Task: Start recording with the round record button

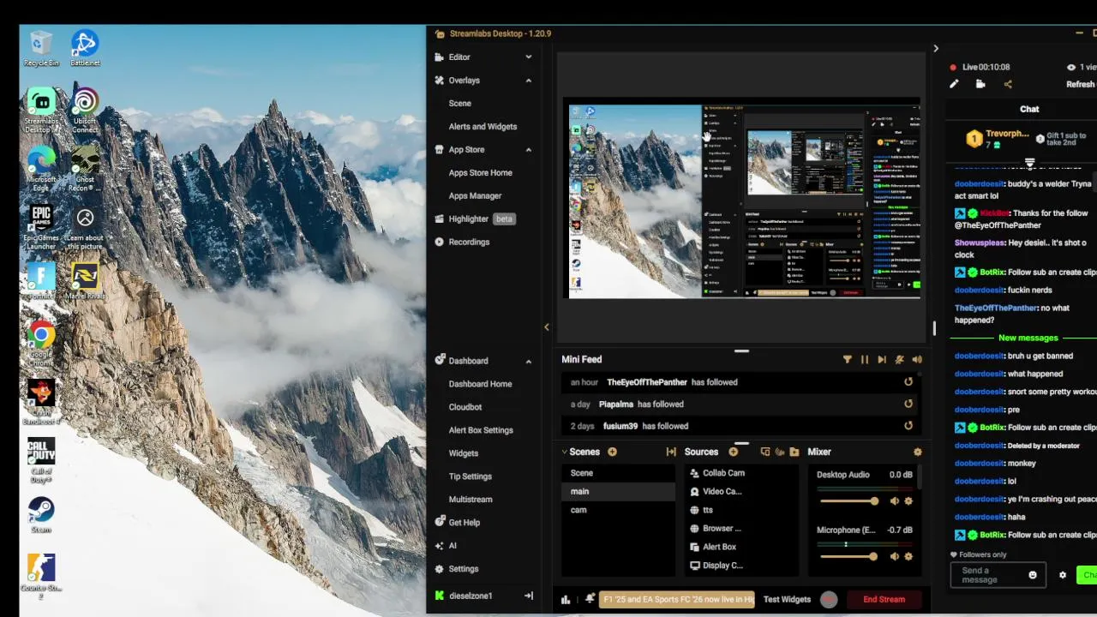Action: click(x=829, y=600)
